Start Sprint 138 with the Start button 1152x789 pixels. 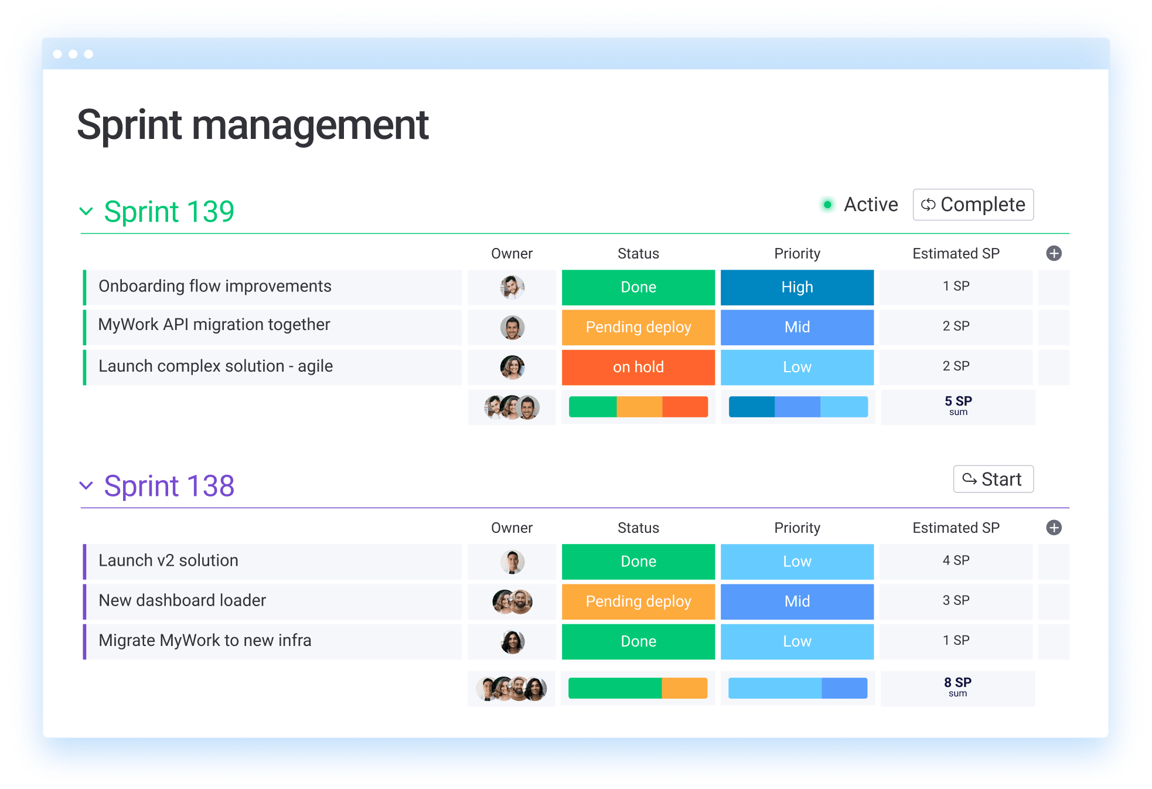point(993,479)
